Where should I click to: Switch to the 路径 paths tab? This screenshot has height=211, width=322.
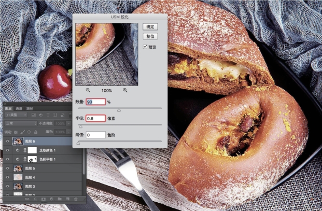tap(30, 108)
